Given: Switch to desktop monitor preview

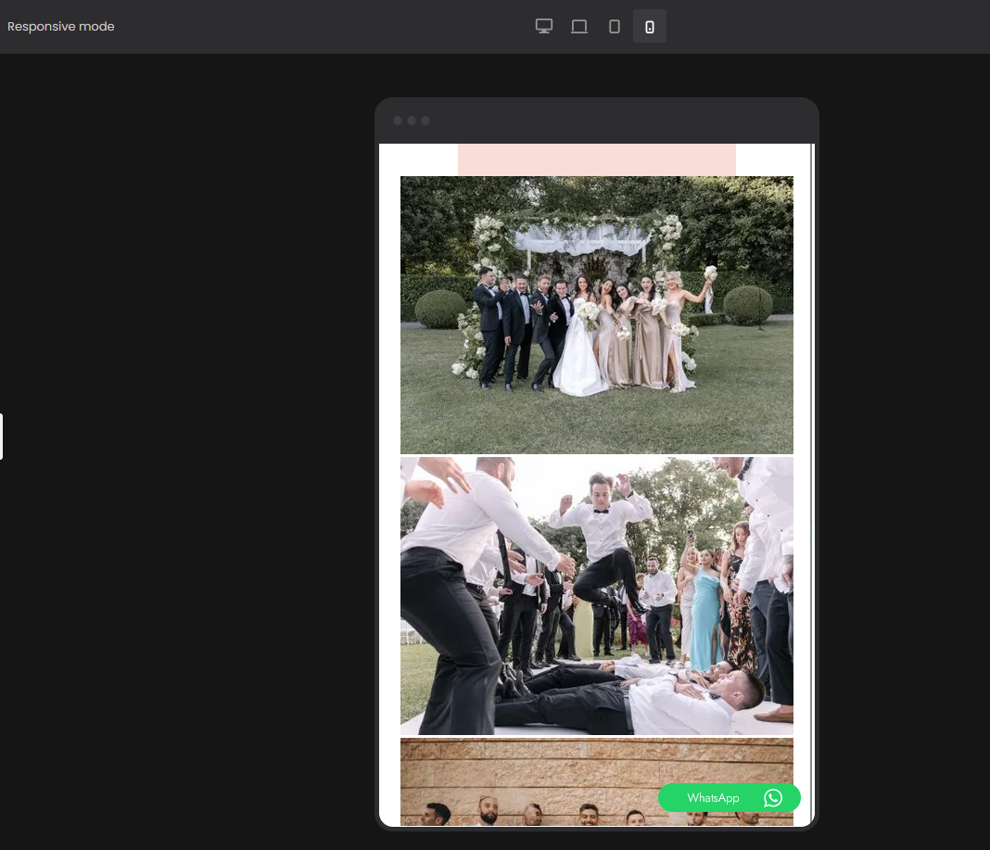Looking at the screenshot, I should pos(544,26).
